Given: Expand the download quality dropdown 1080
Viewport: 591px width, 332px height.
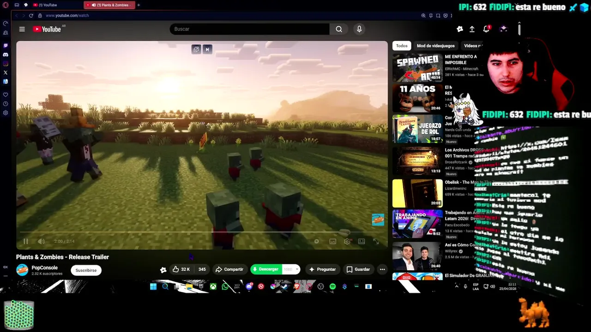Looking at the screenshot, I should coord(291,269).
